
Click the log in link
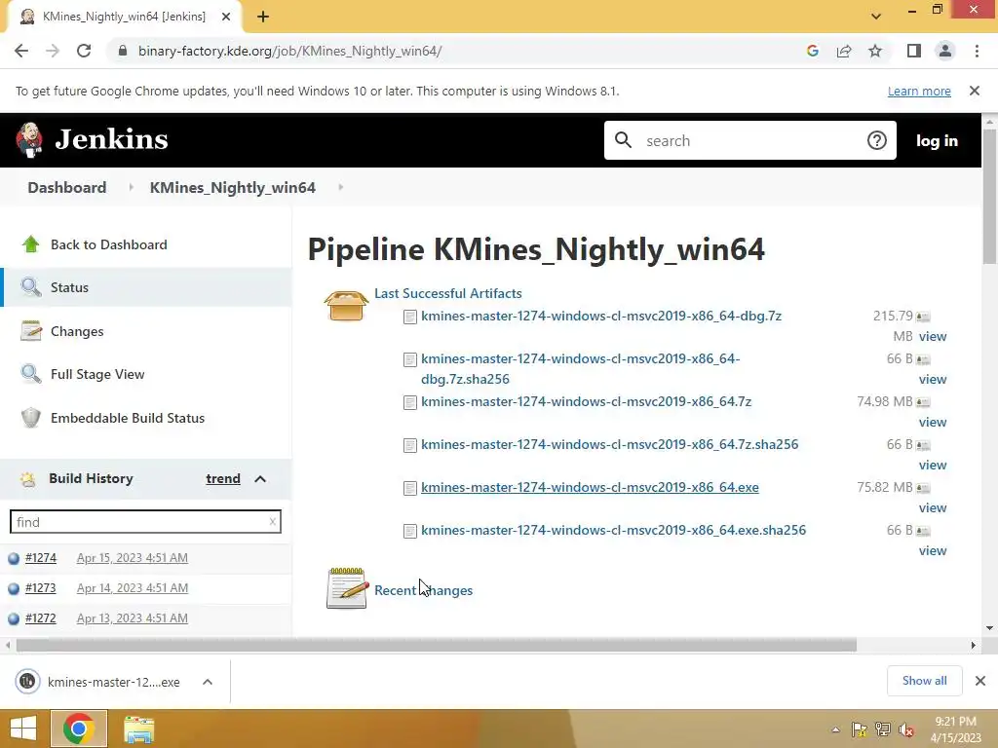937,140
